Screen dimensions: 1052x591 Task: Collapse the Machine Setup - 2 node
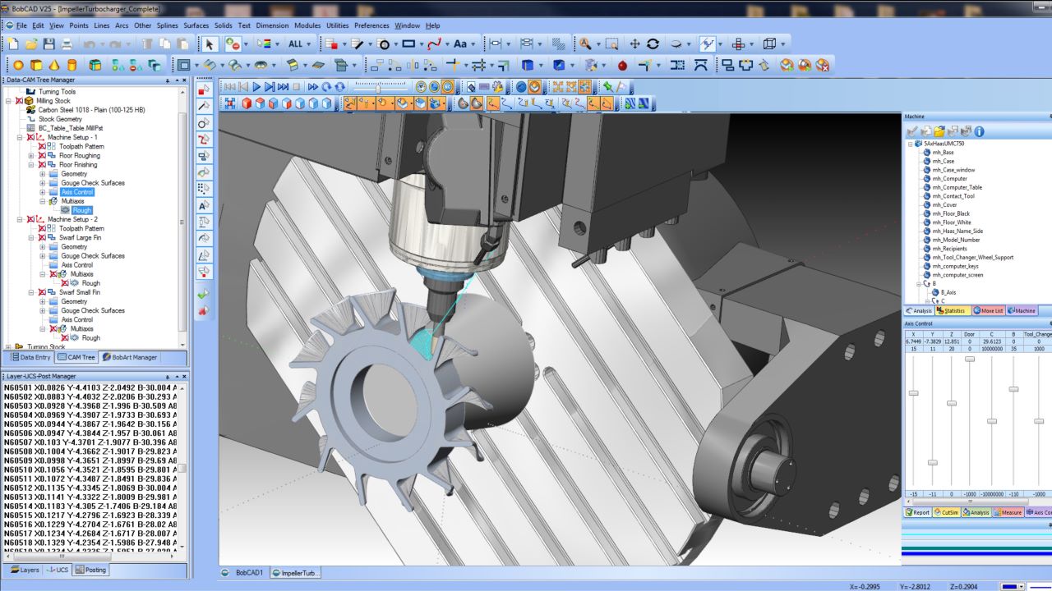pyautogui.click(x=20, y=219)
